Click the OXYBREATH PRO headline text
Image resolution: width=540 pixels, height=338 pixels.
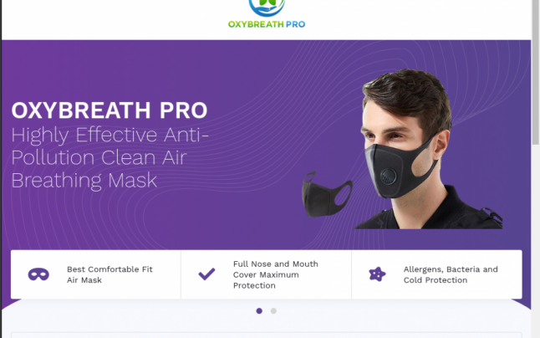tap(110, 110)
